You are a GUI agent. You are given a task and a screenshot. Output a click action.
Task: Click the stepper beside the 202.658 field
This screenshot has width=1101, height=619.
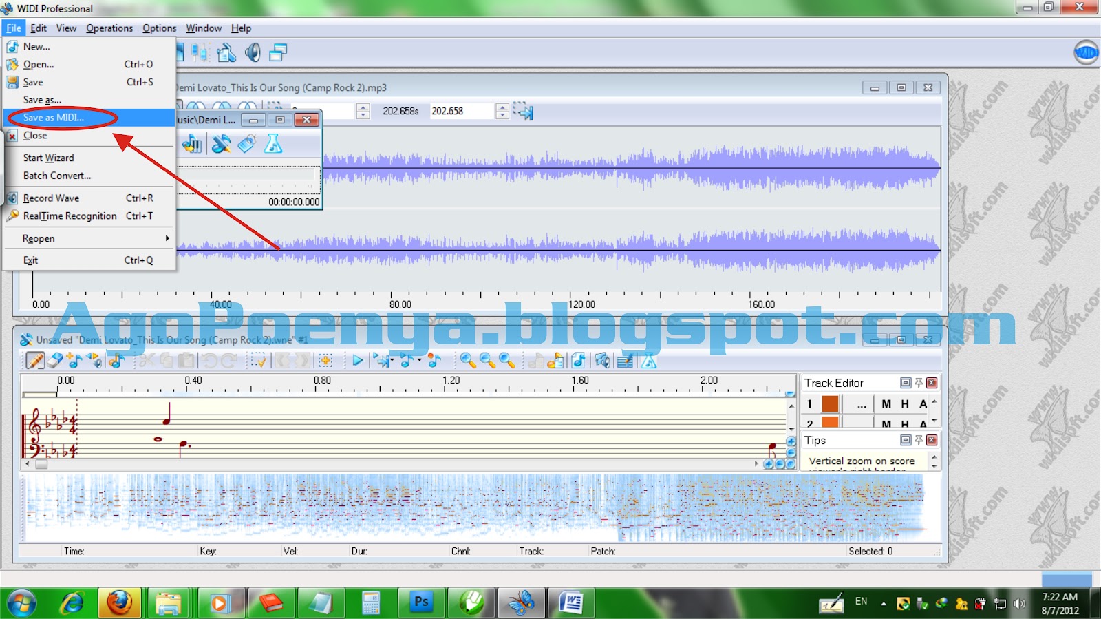(502, 111)
